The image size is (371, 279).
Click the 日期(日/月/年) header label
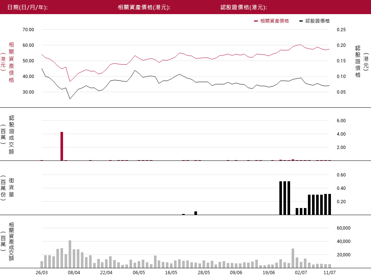(x=27, y=7)
